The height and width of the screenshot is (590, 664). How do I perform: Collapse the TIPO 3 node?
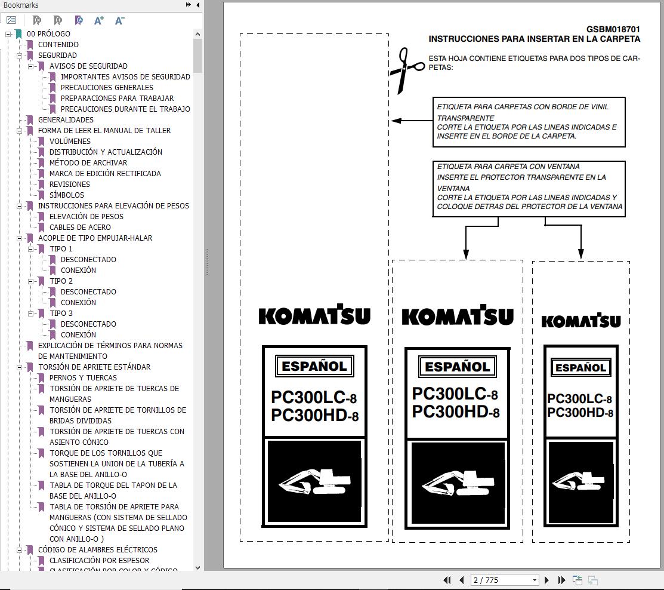[x=30, y=314]
